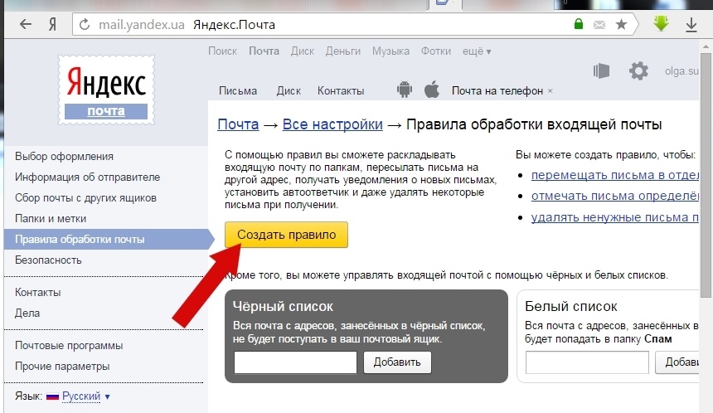Click the Yandex Pochta logo
Viewport: 713px width, 413px height.
(106, 90)
